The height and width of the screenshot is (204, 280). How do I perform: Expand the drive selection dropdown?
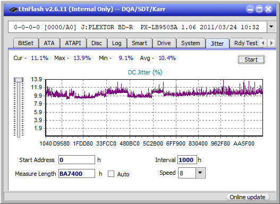pos(271,27)
